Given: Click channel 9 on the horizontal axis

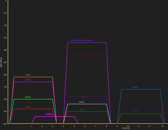Looking at the screenshot, I should [117, 126].
